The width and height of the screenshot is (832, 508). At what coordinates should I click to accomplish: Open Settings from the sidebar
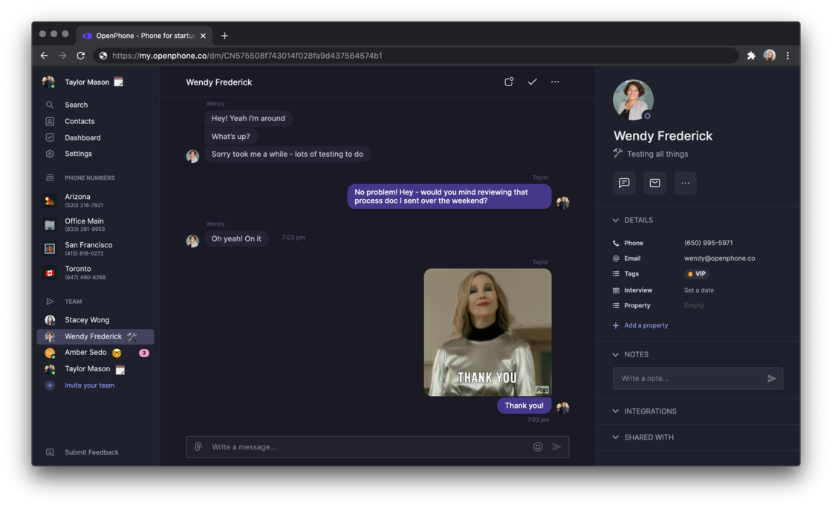pyautogui.click(x=78, y=154)
